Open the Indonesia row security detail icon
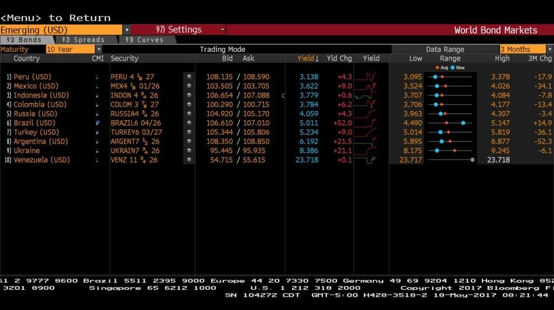 pyautogui.click(x=189, y=95)
